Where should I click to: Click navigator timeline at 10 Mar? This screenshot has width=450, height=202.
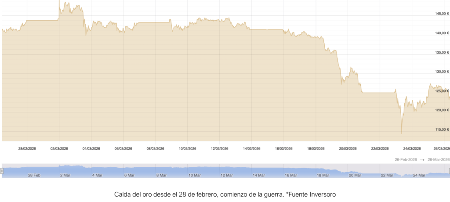(194, 175)
